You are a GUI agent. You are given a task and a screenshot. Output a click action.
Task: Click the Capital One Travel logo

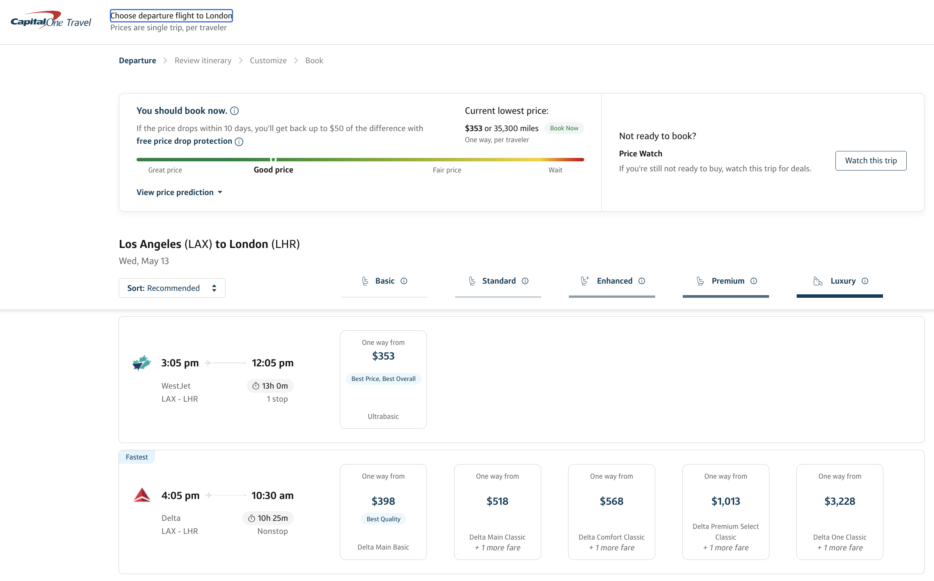click(x=51, y=20)
